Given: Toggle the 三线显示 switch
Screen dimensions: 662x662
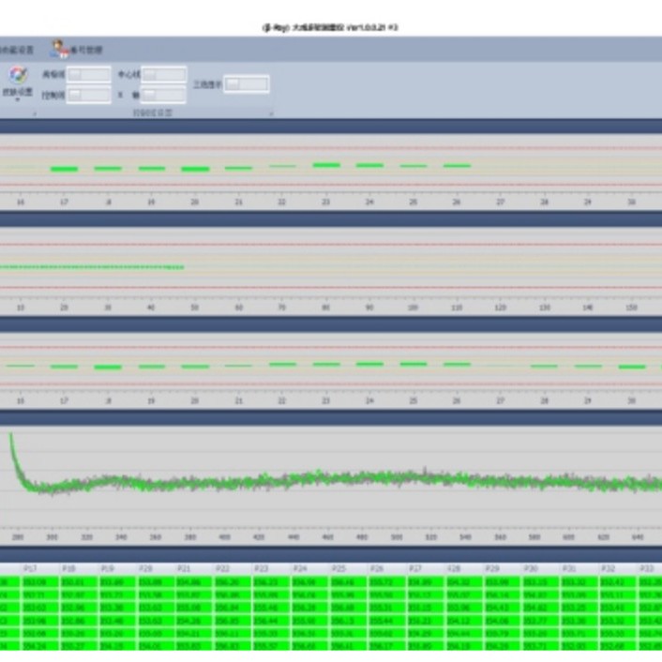Looking at the screenshot, I should point(247,84).
